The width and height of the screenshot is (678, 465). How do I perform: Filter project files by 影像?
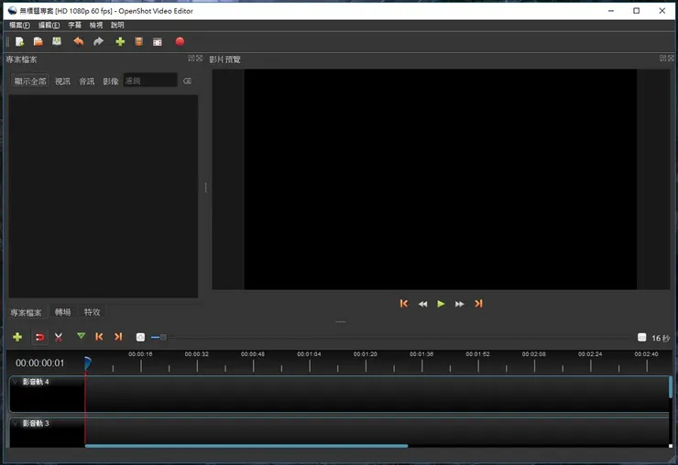(x=110, y=81)
